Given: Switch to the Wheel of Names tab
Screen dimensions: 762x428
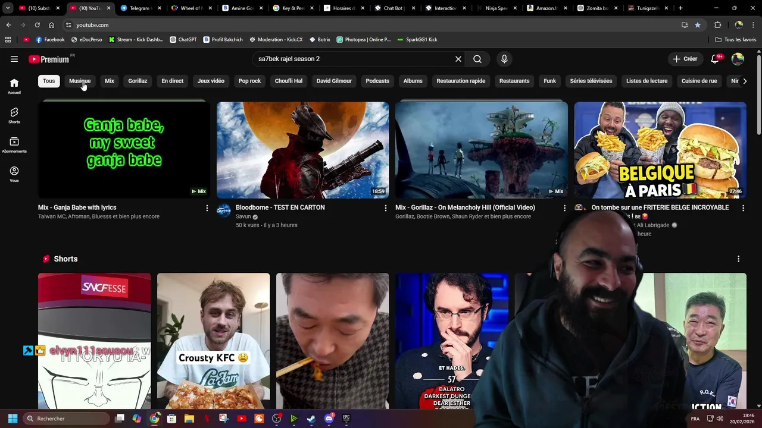Looking at the screenshot, I should click(192, 8).
